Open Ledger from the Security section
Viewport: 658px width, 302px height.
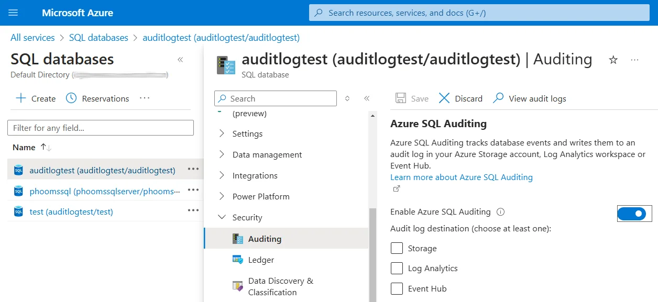(x=260, y=260)
